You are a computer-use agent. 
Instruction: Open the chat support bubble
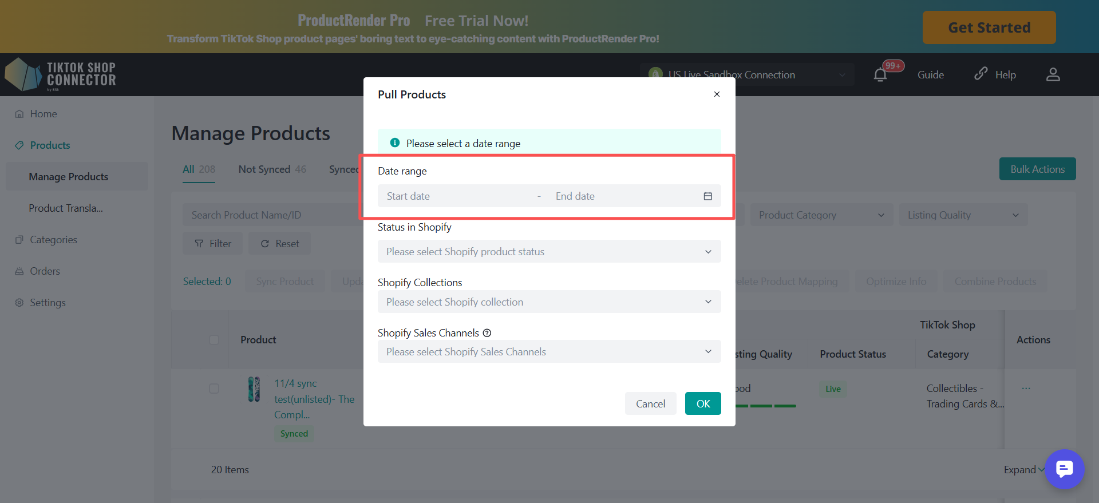click(x=1064, y=469)
